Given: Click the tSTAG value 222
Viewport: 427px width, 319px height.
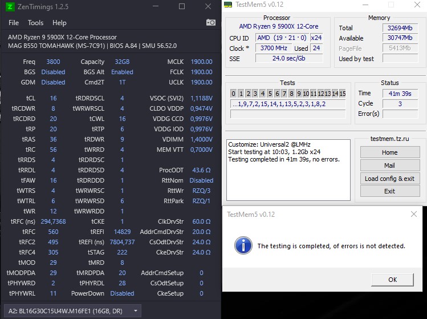Looking at the screenshot, I should coord(122,252).
